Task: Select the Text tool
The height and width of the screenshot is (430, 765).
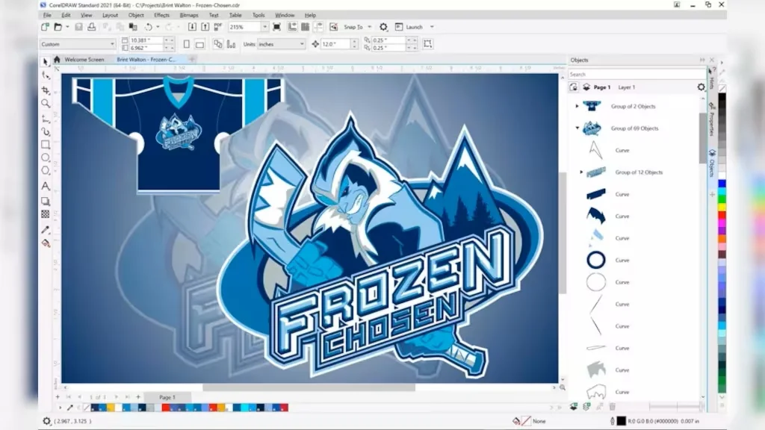Action: [x=46, y=186]
